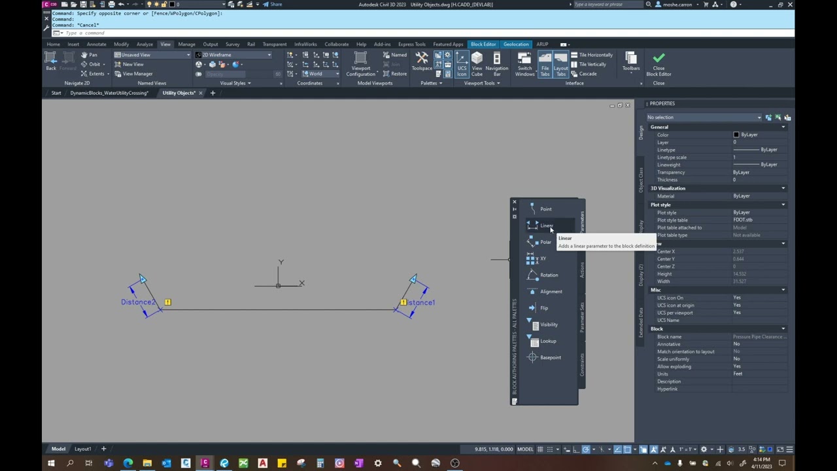Toggle the UCS Icon display

click(x=462, y=63)
